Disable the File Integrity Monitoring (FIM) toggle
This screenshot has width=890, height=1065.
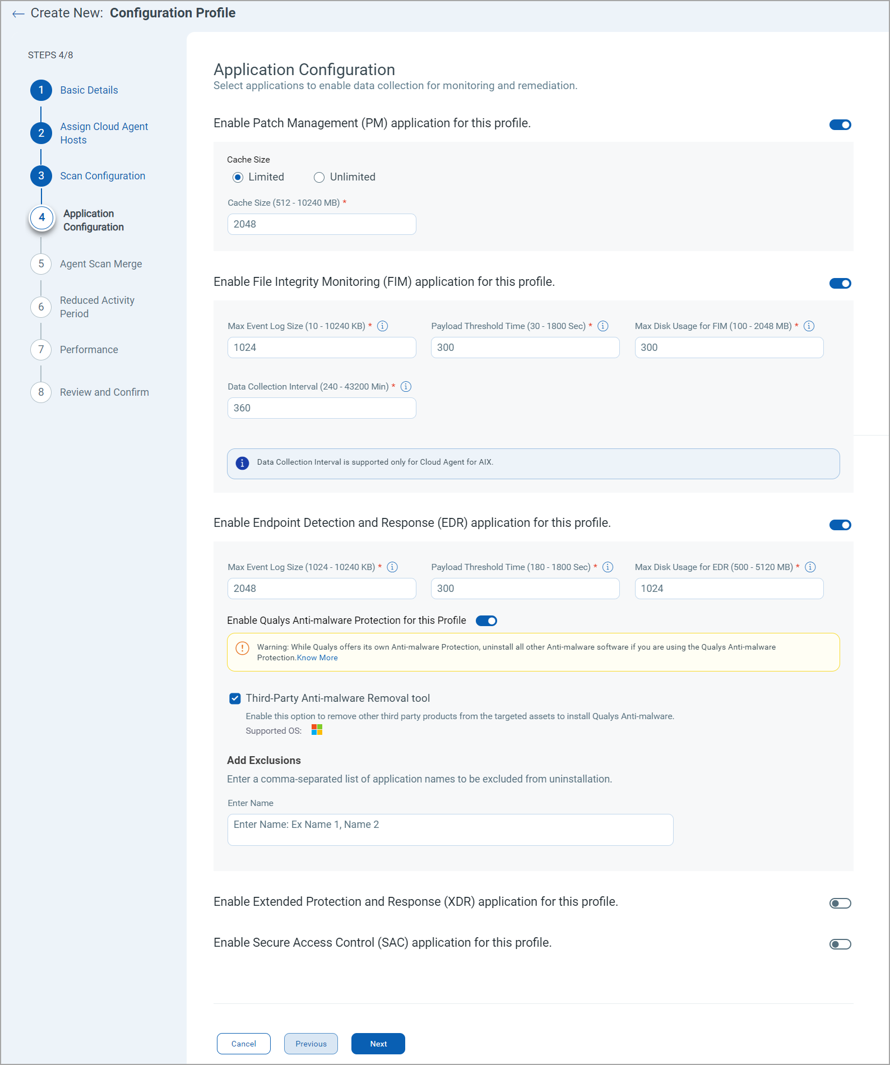coord(840,284)
